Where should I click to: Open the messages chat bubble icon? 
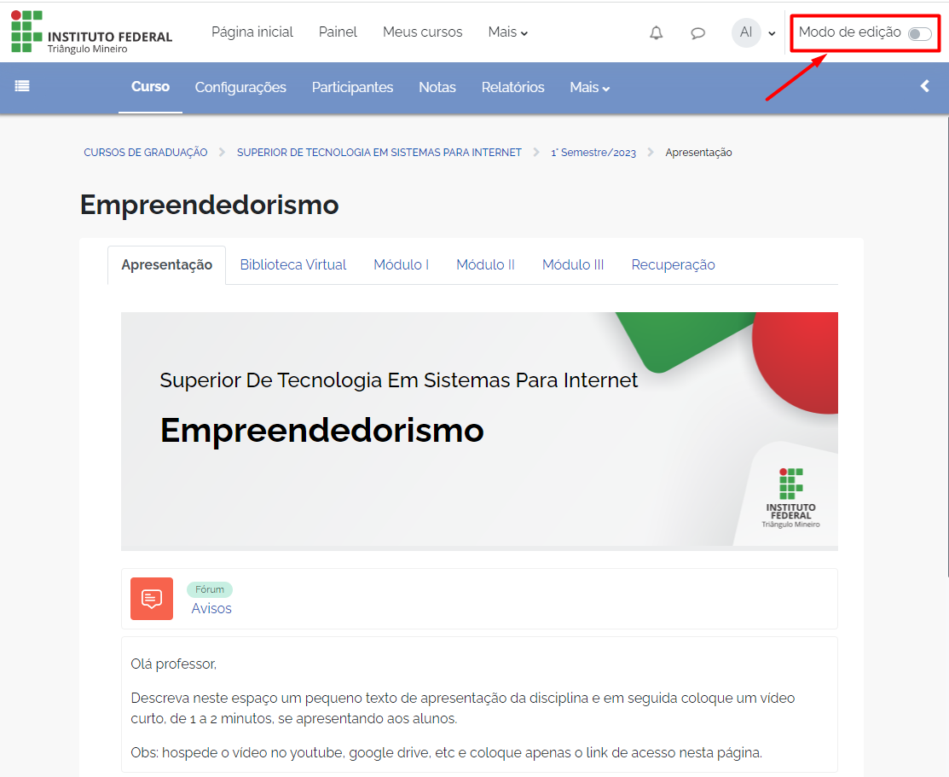[697, 33]
